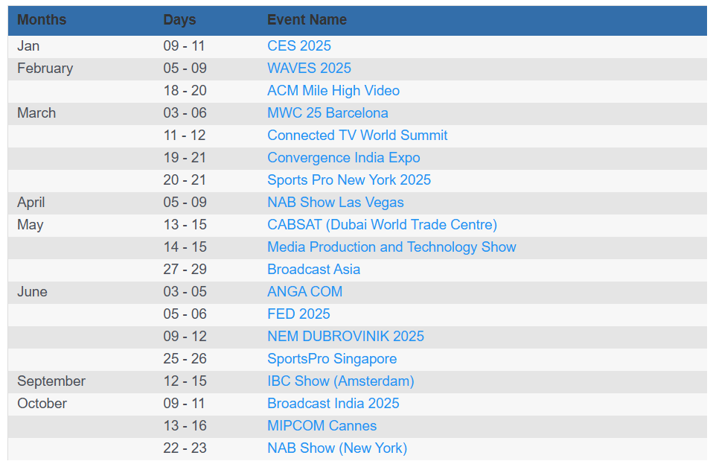
Task: Open the MIPCOM Cannes link
Action: [x=322, y=425]
